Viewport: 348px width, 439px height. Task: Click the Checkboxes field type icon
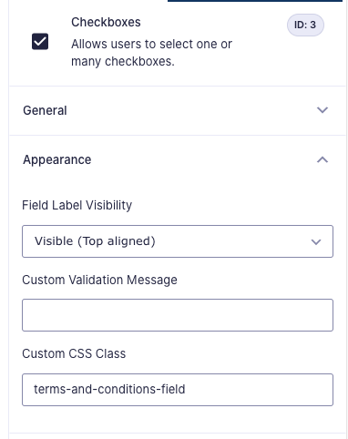point(40,41)
